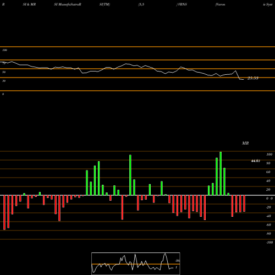Click the tallest green MR bar above 100
Screen dimensions: 275x275
[x=221, y=173]
